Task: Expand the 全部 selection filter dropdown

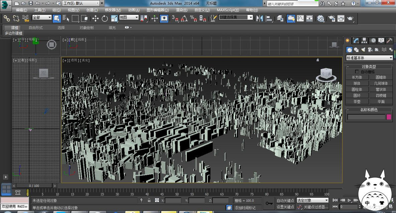Action: point(42,17)
